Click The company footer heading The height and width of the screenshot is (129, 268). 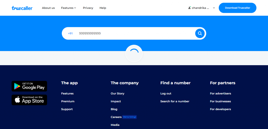coord(125,83)
